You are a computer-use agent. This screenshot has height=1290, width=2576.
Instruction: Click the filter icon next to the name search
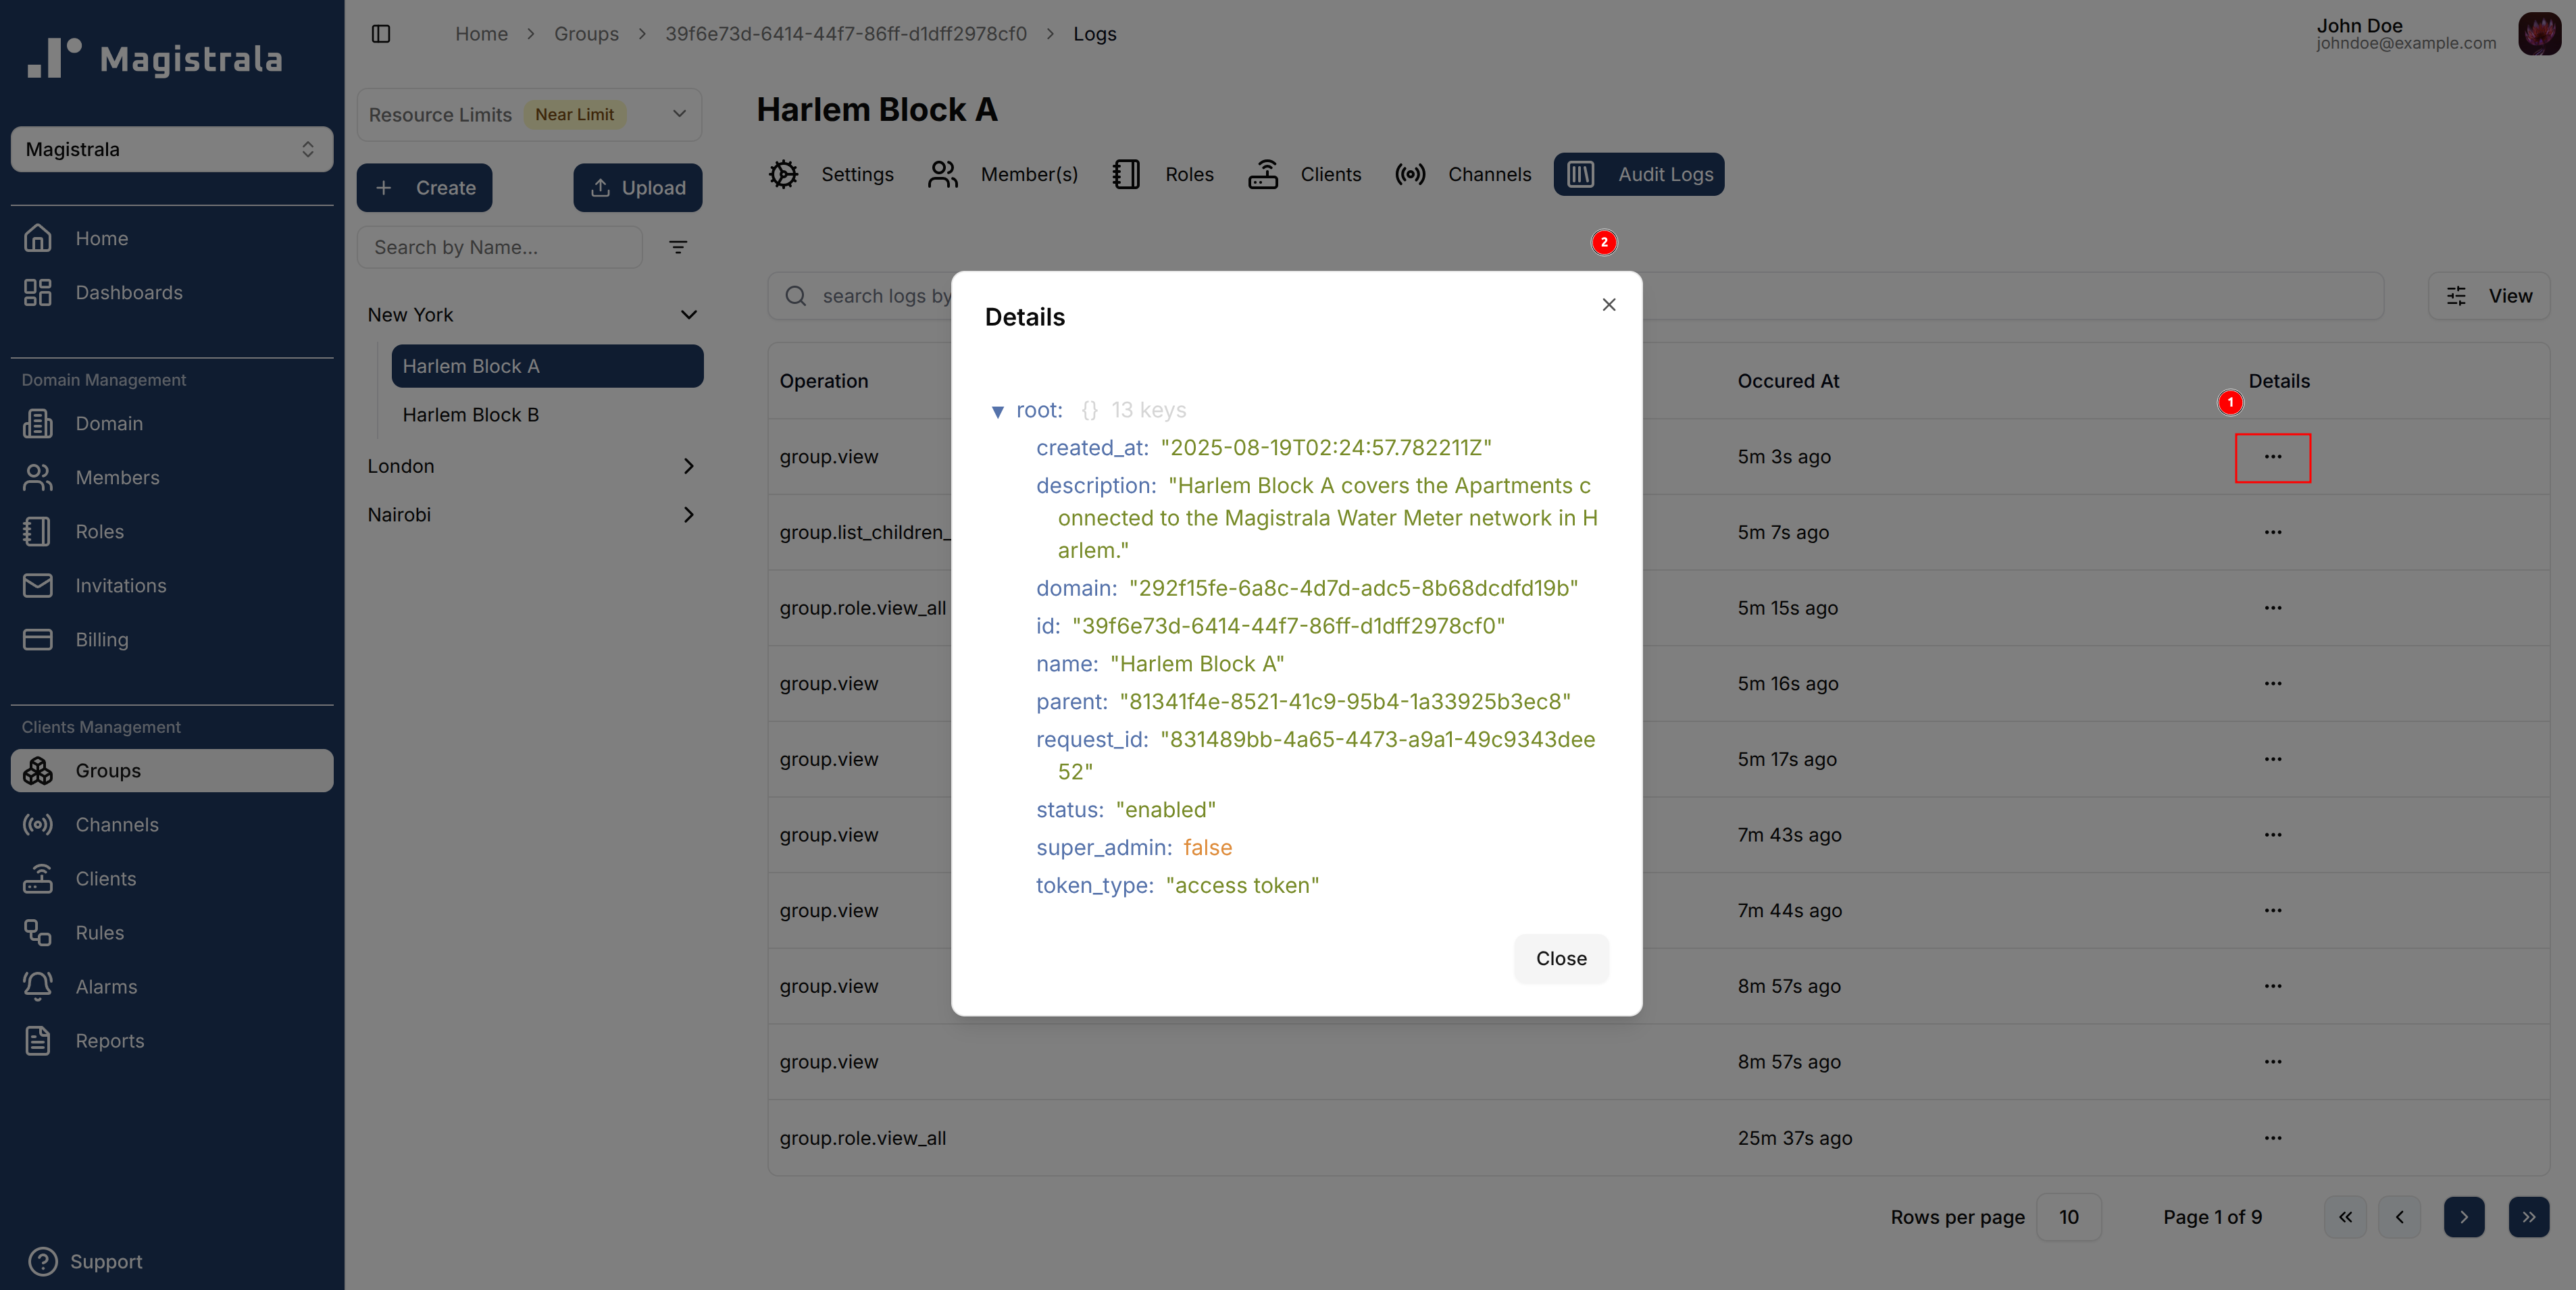click(678, 247)
